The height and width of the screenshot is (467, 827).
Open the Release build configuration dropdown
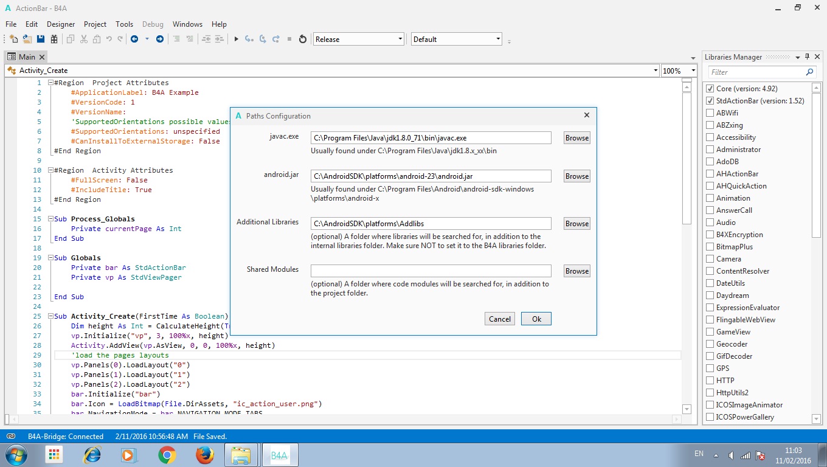[359, 39]
